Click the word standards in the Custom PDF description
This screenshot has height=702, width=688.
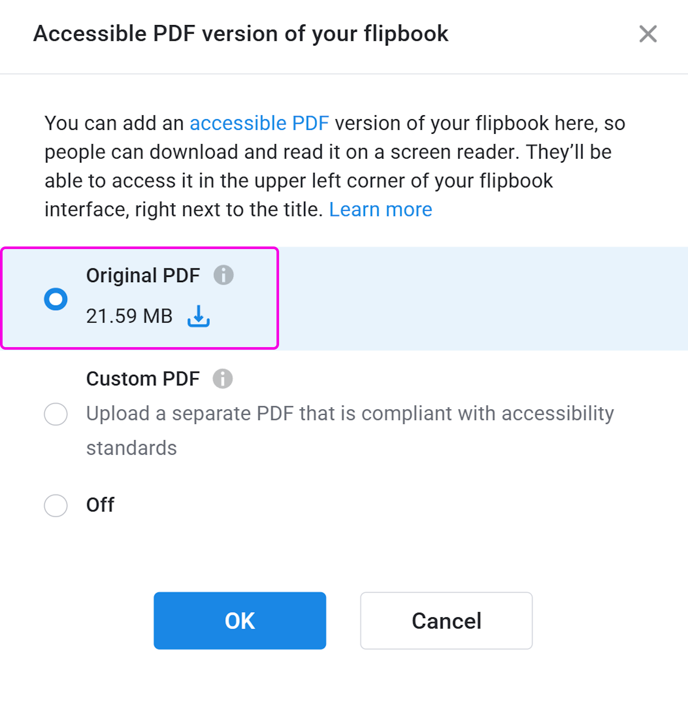coord(132,448)
